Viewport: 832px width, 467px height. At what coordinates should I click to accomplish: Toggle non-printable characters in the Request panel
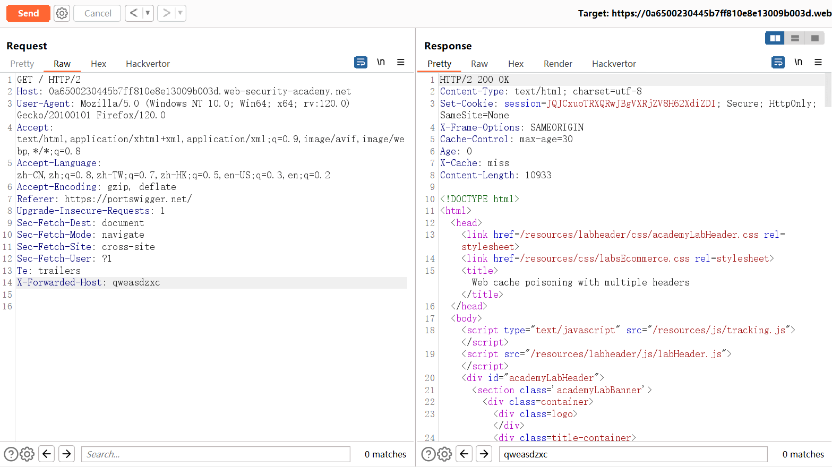(x=381, y=63)
